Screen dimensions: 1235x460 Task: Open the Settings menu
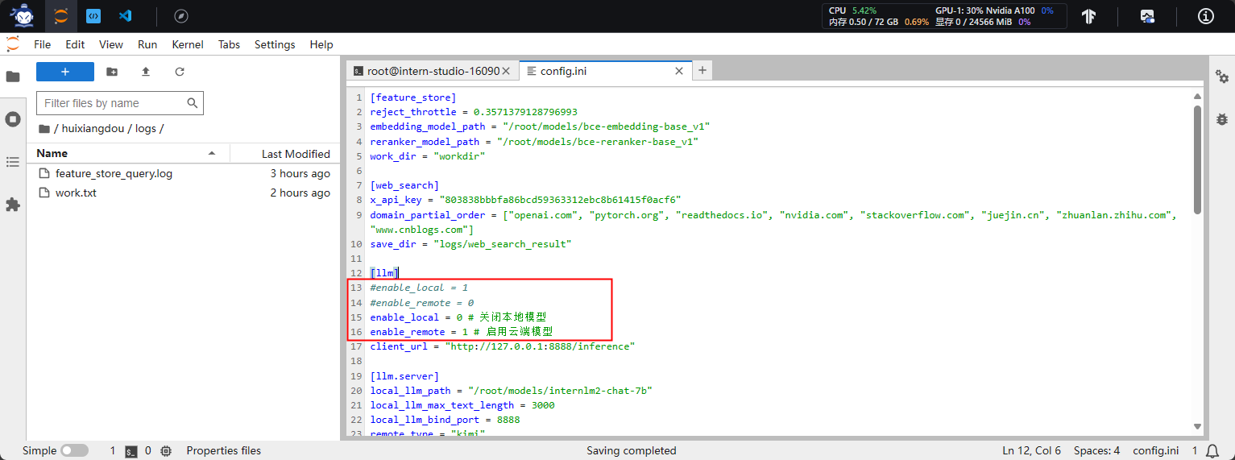tap(275, 44)
